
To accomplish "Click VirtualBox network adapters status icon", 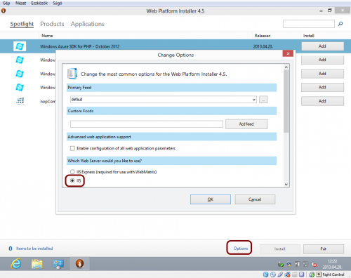I will point(287,274).
